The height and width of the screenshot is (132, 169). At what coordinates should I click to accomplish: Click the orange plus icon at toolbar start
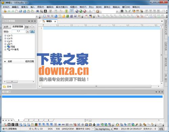point(5,11)
